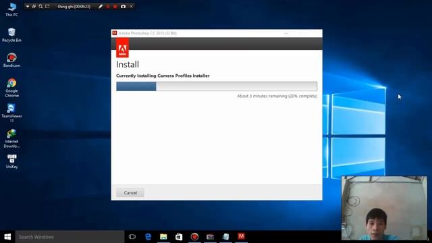
Task: Open the Windows Start menu
Action: 7,237
